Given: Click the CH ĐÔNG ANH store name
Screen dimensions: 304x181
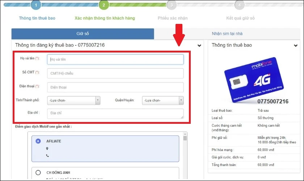Looking at the screenshot, I should 58,172.
